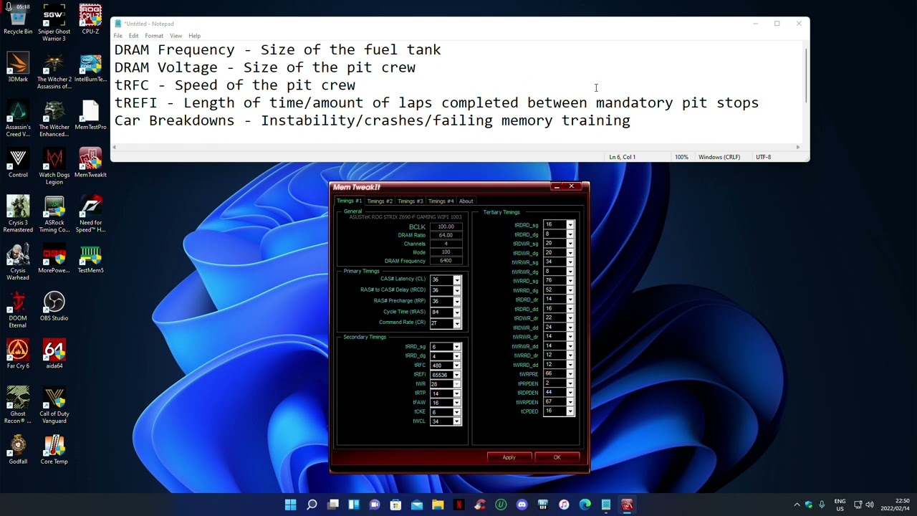This screenshot has height=516, width=917.
Task: Open Discord from the taskbar
Action: coord(522,505)
